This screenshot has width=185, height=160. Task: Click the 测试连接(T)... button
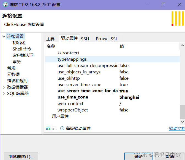click(x=21, y=156)
